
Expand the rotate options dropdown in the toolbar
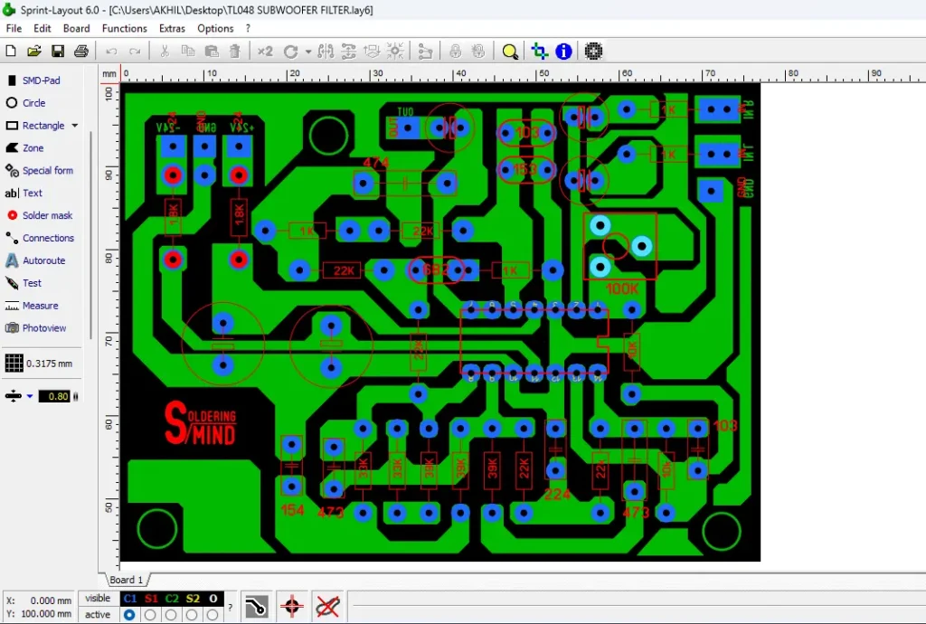(x=307, y=52)
